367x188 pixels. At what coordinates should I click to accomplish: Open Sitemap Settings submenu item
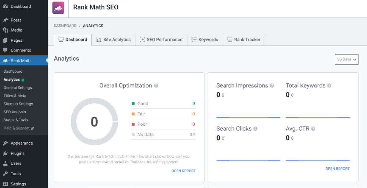(18, 104)
